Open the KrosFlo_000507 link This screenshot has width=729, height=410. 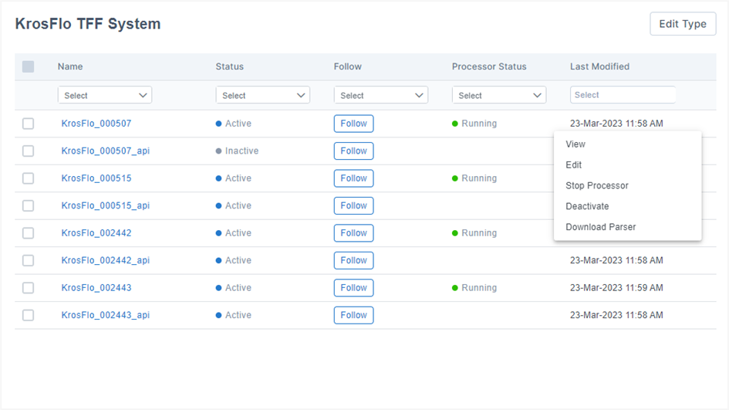[96, 124]
